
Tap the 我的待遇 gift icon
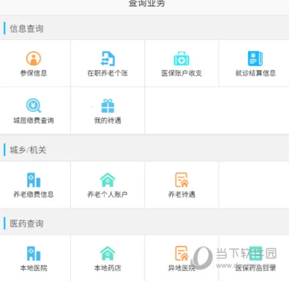[108, 106]
